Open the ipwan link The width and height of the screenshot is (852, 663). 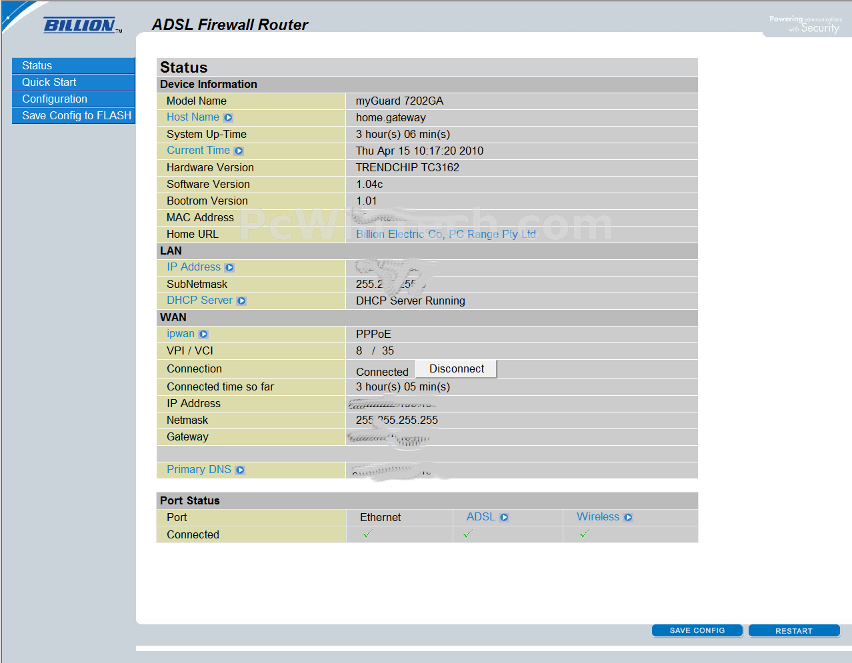[x=181, y=334]
